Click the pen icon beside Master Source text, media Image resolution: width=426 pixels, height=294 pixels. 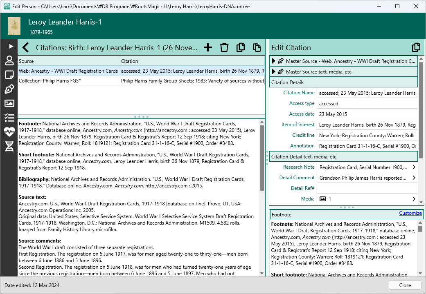(x=281, y=71)
